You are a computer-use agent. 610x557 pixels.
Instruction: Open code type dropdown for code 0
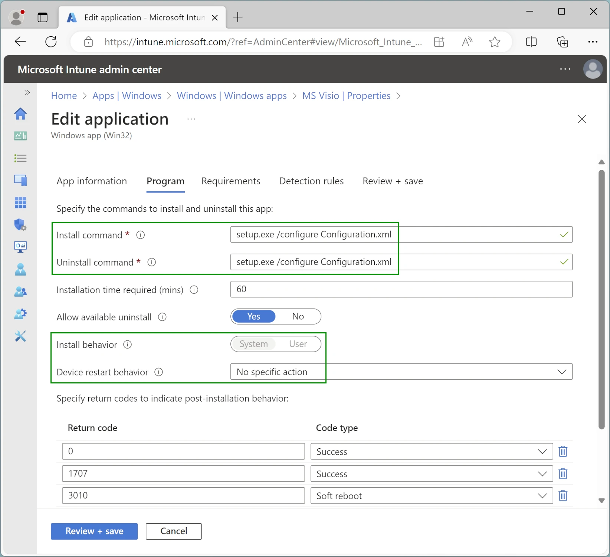[432, 451]
